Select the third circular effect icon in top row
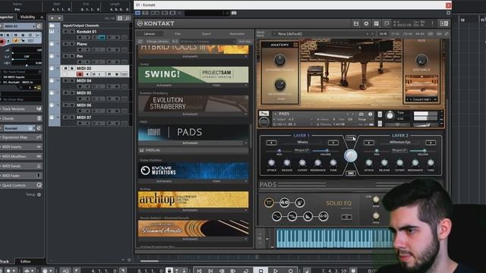This screenshot has height=273, width=486. (x=300, y=202)
